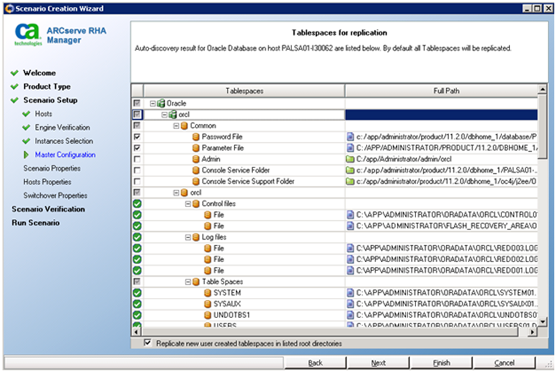Toggle Replicate new user created tablespaces option

point(147,343)
